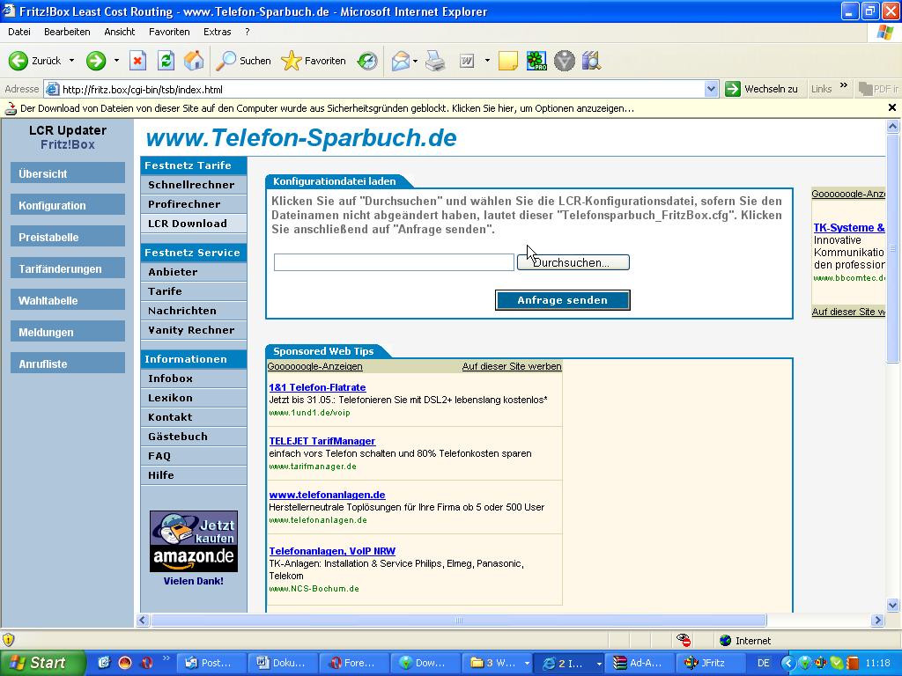The image size is (902, 676).
Task: Click the configuration file path input field
Action: 394,262
